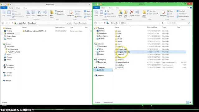The height and width of the screenshot is (112, 199).
Task: Open New item dropdown in OS (C:) window
Action: (x=152, y=11)
